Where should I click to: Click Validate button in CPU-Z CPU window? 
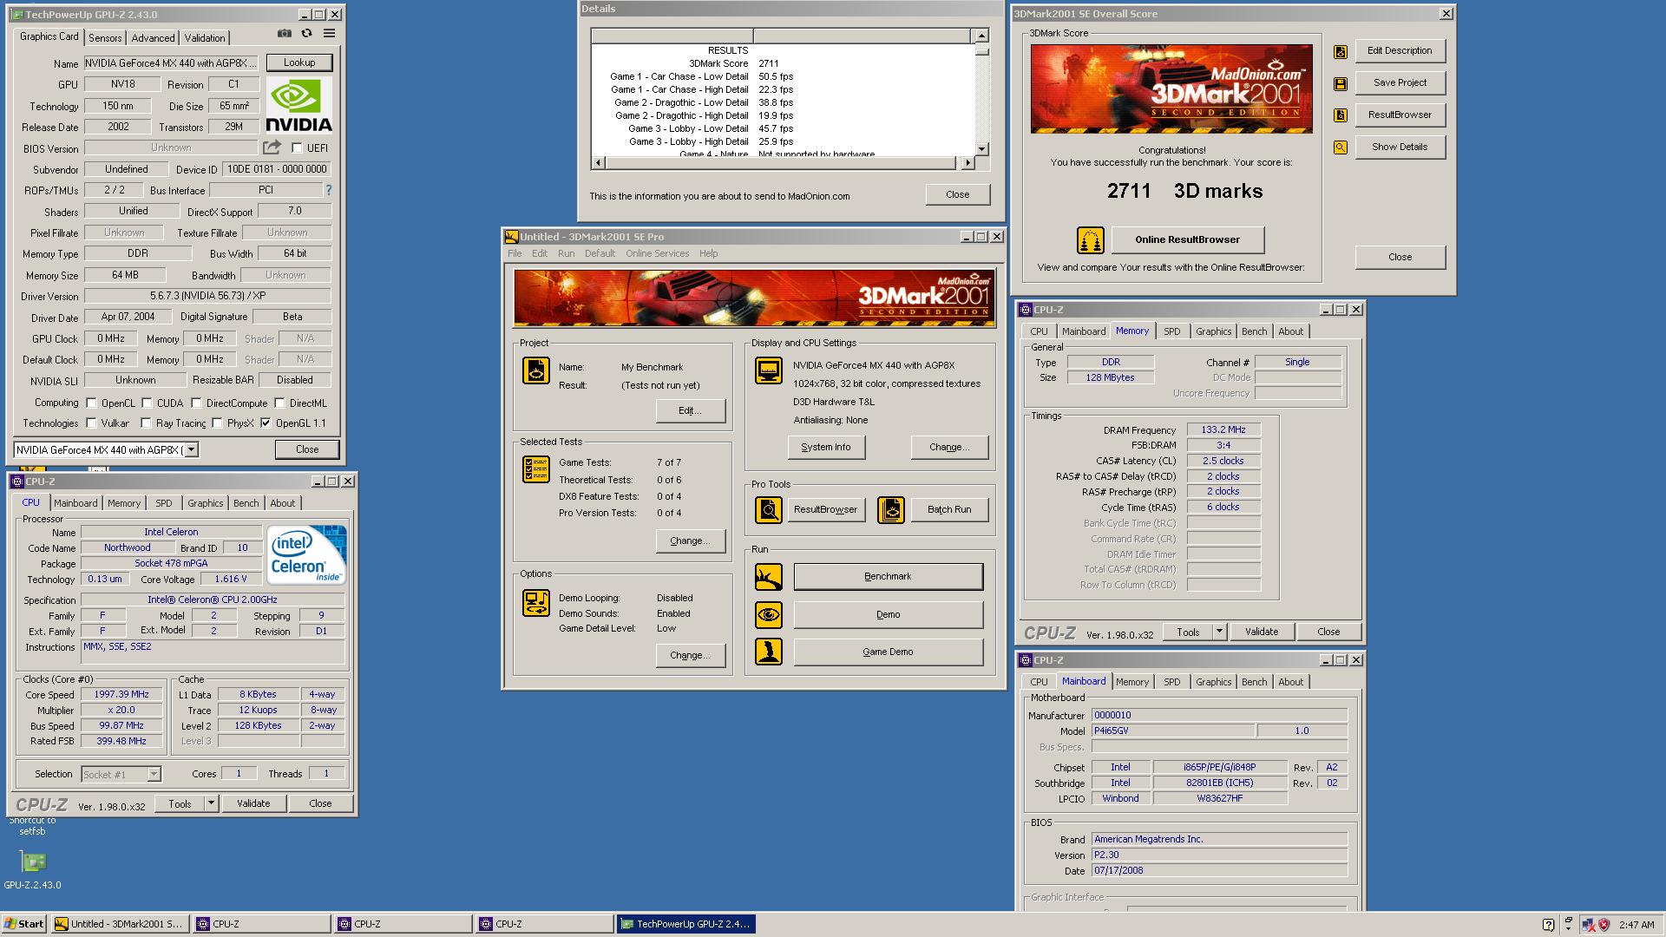[x=253, y=803]
